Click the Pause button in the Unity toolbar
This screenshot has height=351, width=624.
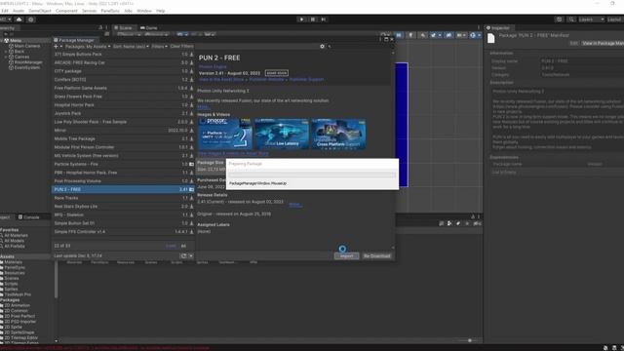313,19
